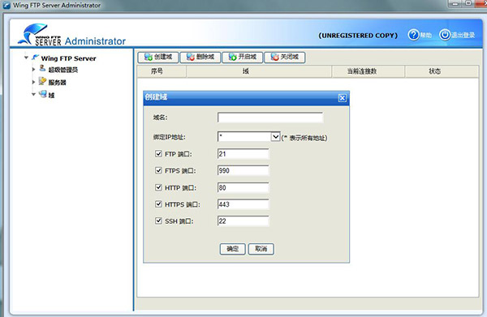
Task: Click the 序号 column header
Action: pyautogui.click(x=162, y=71)
